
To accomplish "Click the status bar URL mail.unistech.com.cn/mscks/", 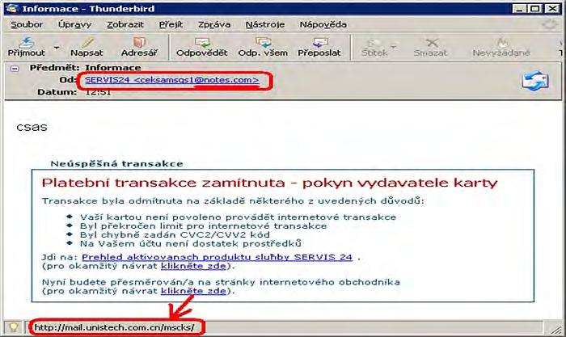I will coord(115,327).
